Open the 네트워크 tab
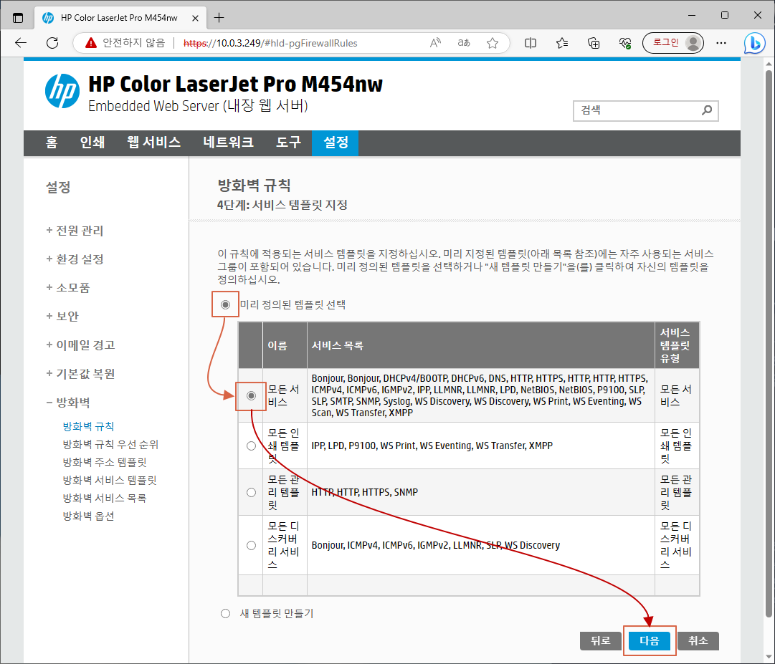Viewport: 775px width, 664px height. pyautogui.click(x=229, y=143)
